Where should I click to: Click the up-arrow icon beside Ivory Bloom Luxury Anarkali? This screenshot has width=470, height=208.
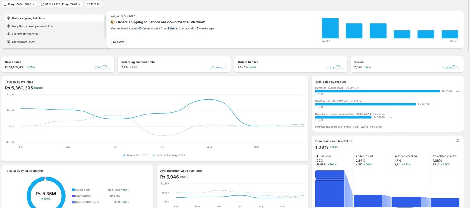(x=9, y=26)
